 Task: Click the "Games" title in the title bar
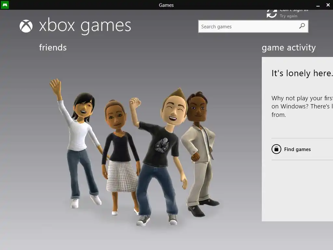[166, 5]
